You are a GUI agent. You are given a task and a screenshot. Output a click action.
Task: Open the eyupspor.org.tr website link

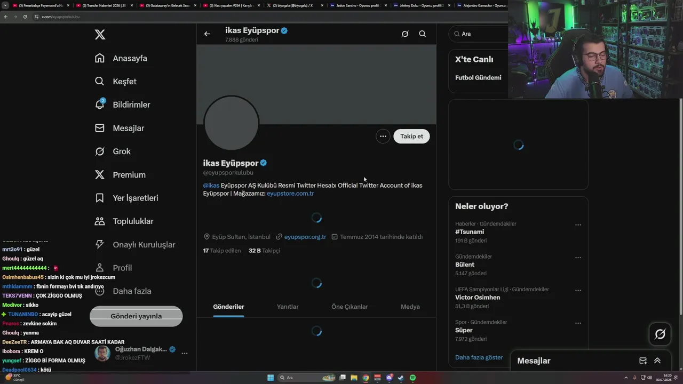305,237
